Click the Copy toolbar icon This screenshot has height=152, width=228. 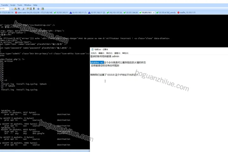(12, 9)
